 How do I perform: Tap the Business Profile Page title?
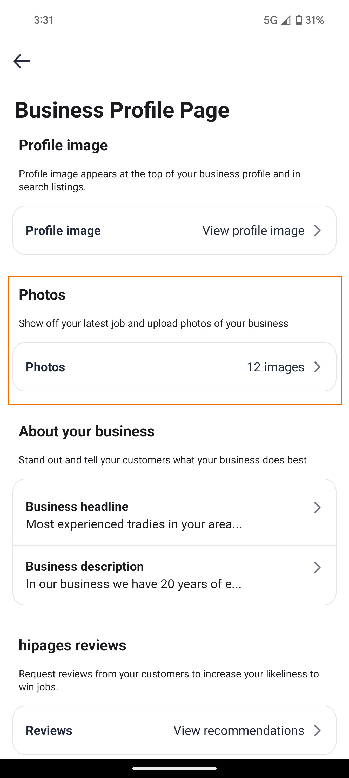click(x=122, y=110)
